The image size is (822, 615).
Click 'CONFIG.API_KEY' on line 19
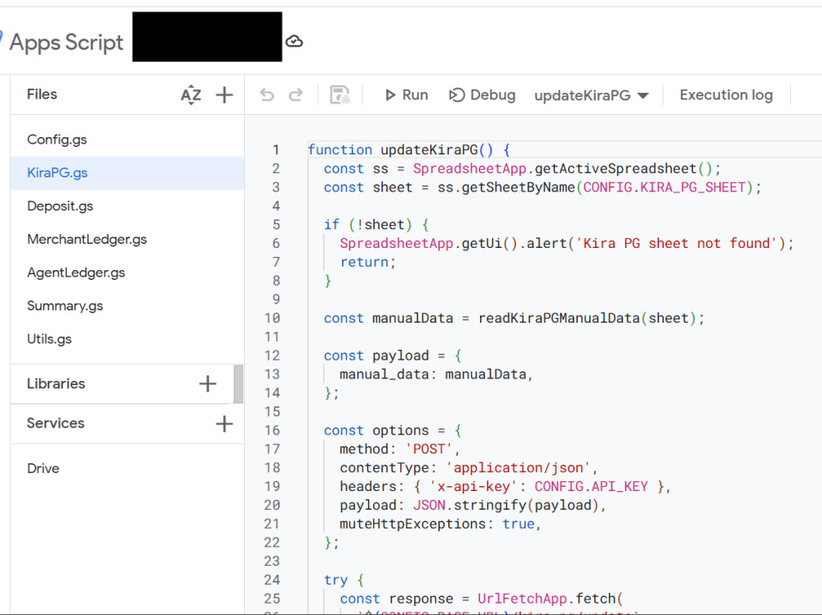591,487
